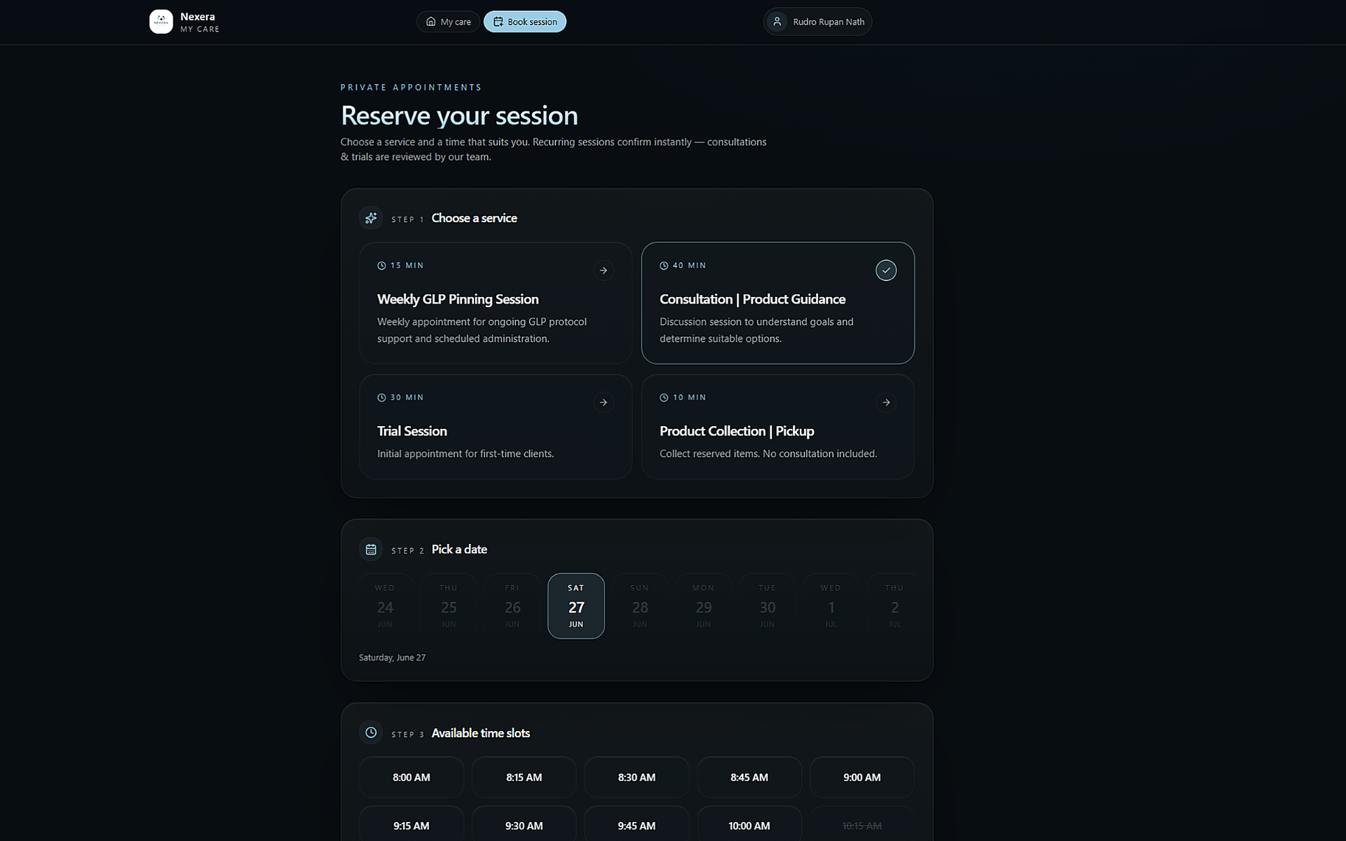Pick Tuesday 30 Jun date
Screen dimensions: 1346x841
(x=768, y=606)
